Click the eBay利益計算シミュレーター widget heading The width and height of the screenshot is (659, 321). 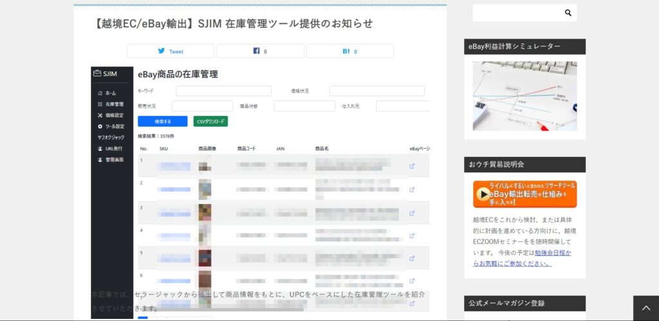coord(524,46)
